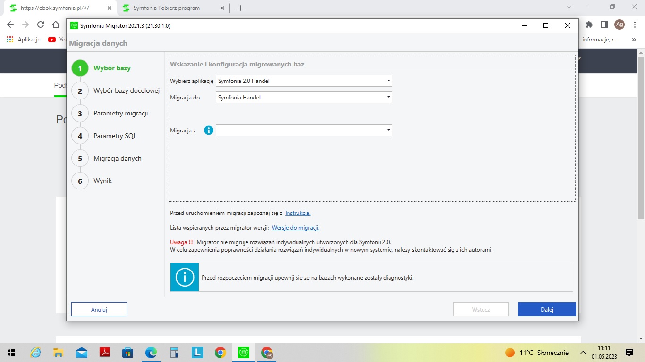Reload the page in Chrome

pos(41,25)
